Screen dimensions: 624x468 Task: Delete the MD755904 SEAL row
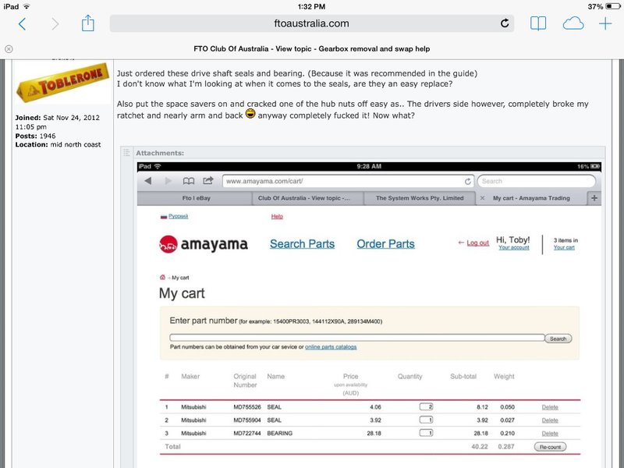point(550,420)
